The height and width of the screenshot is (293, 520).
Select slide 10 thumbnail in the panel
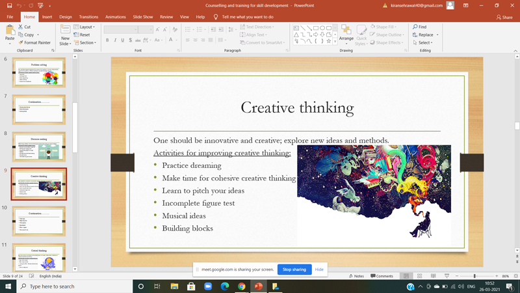[39, 221]
